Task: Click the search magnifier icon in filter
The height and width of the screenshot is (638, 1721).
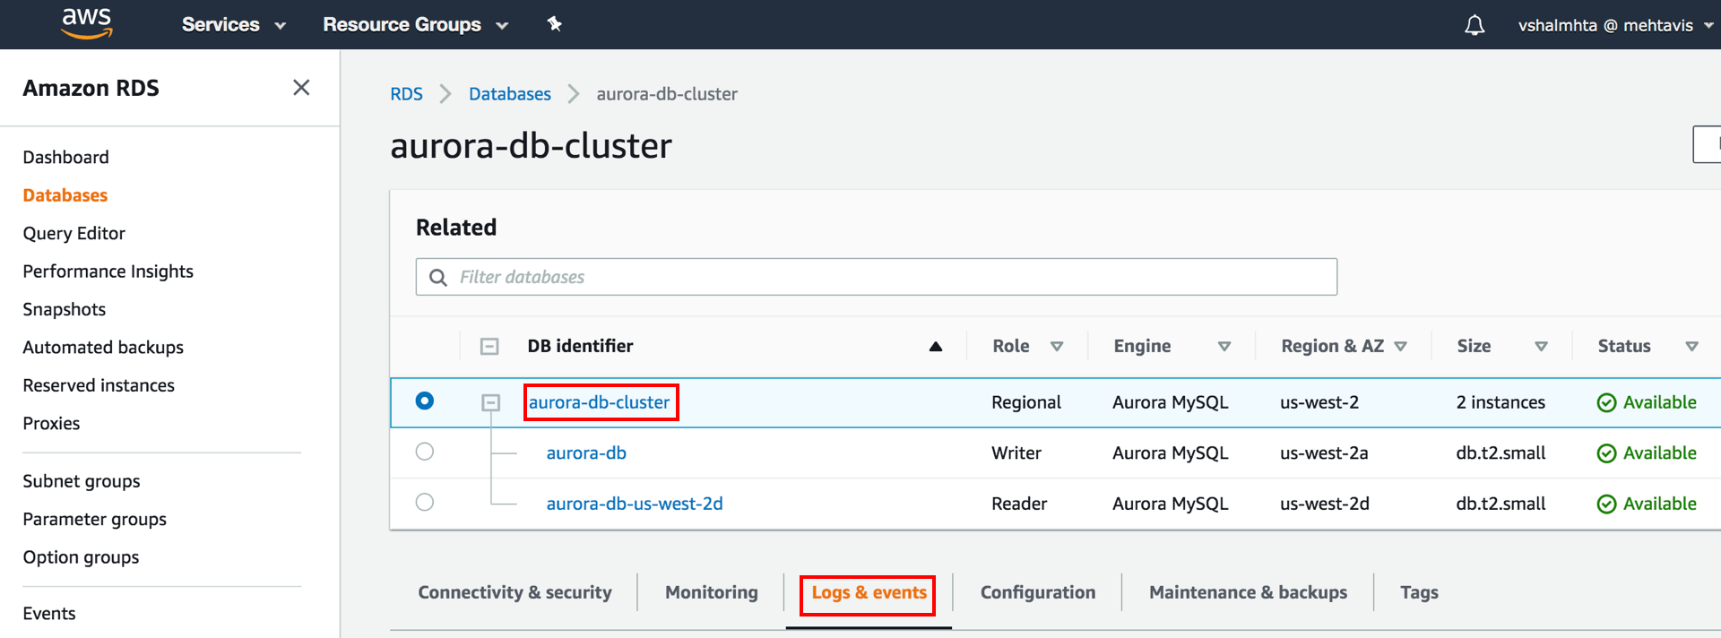Action: (x=438, y=278)
